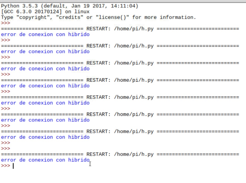The image size is (246, 183).
Task: Click the /home/pi/h.py path in the second RESTART banner
Action: pos(134,46)
